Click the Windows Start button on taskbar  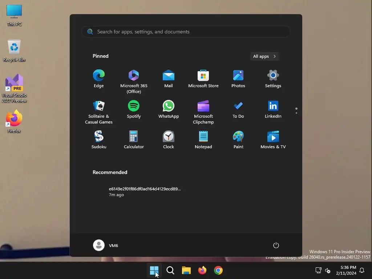154,270
